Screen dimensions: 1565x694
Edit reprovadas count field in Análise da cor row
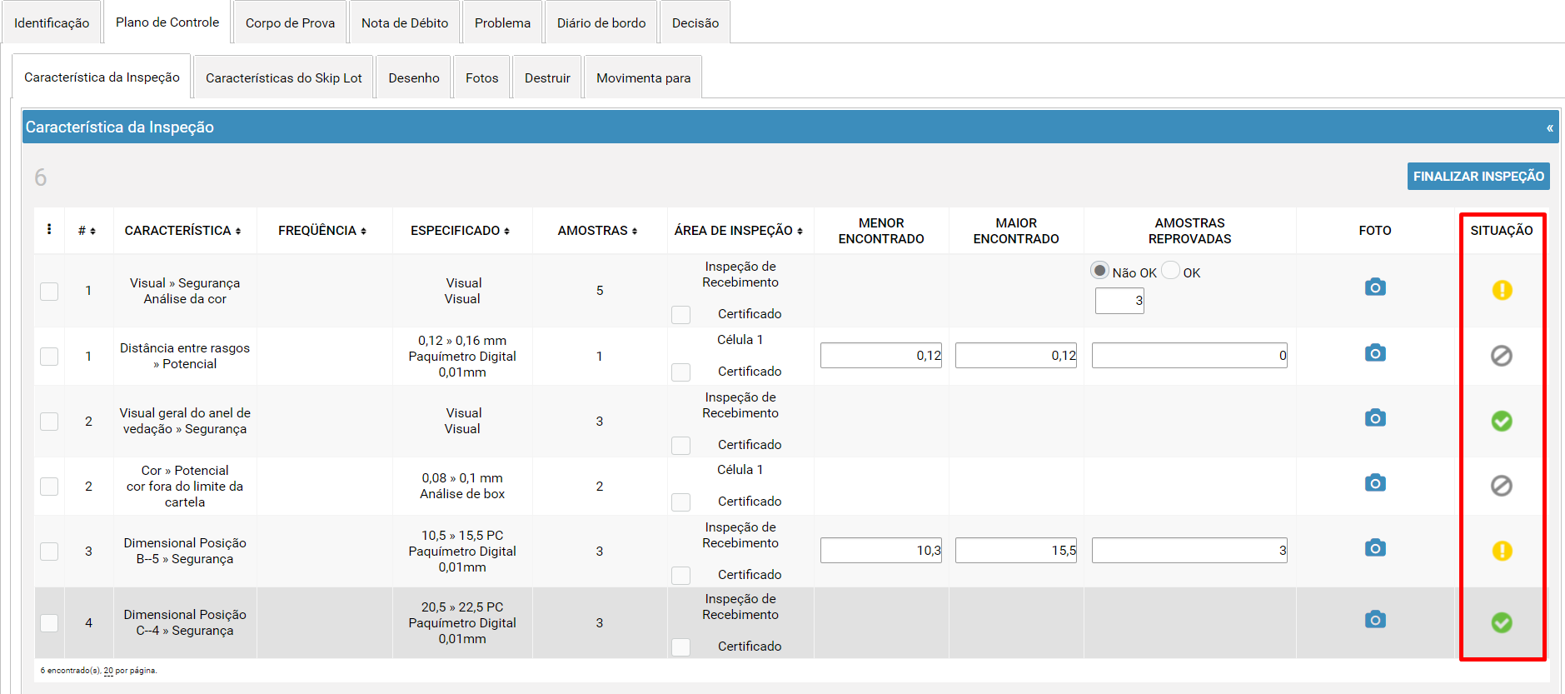coord(1119,301)
